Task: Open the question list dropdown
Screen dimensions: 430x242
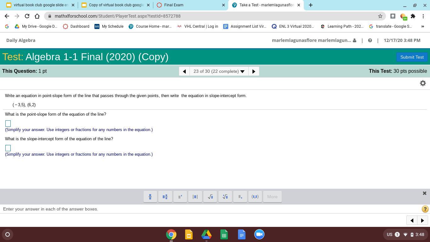Action: (219, 71)
